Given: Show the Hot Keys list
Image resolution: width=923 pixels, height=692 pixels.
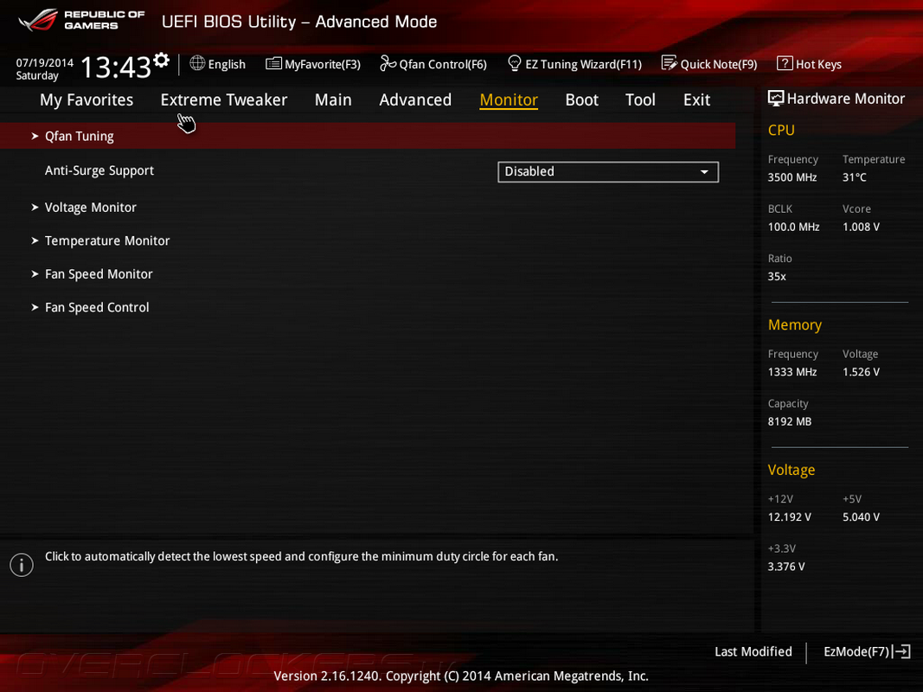Looking at the screenshot, I should point(810,63).
